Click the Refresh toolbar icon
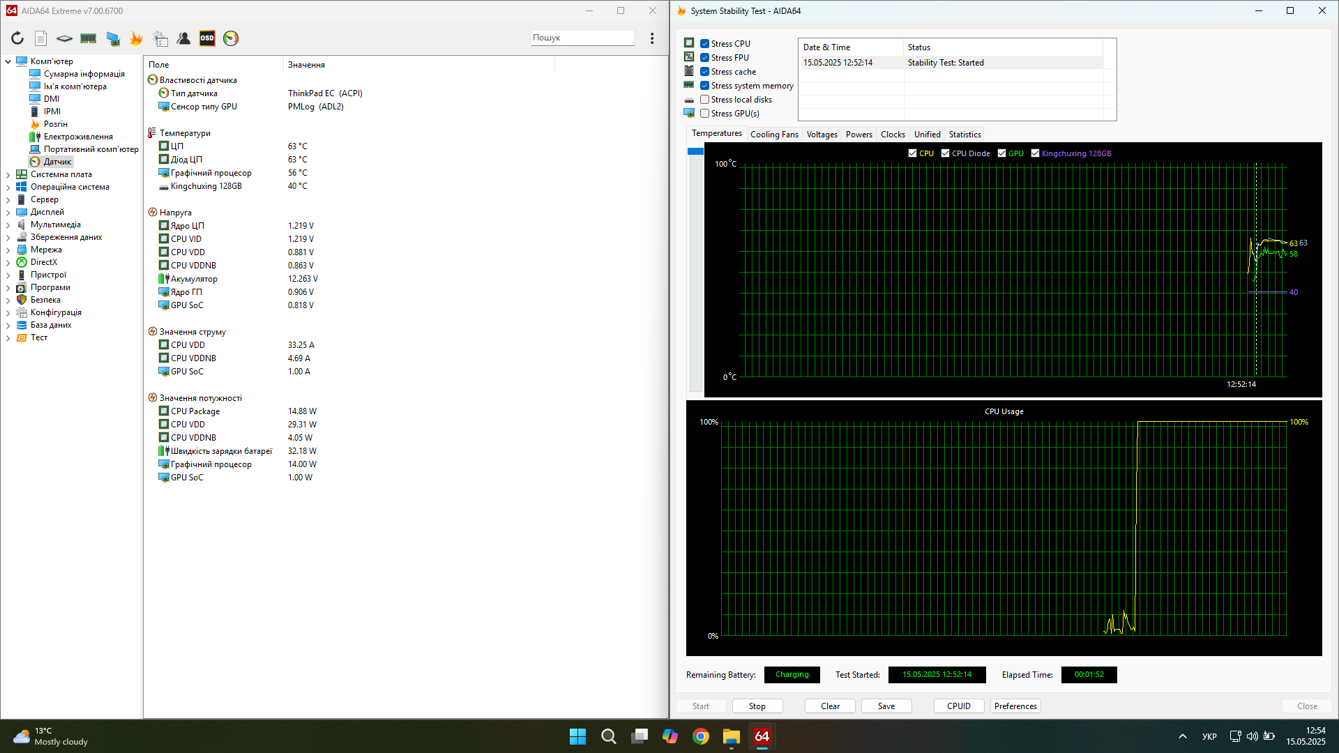The width and height of the screenshot is (1339, 753). click(17, 38)
